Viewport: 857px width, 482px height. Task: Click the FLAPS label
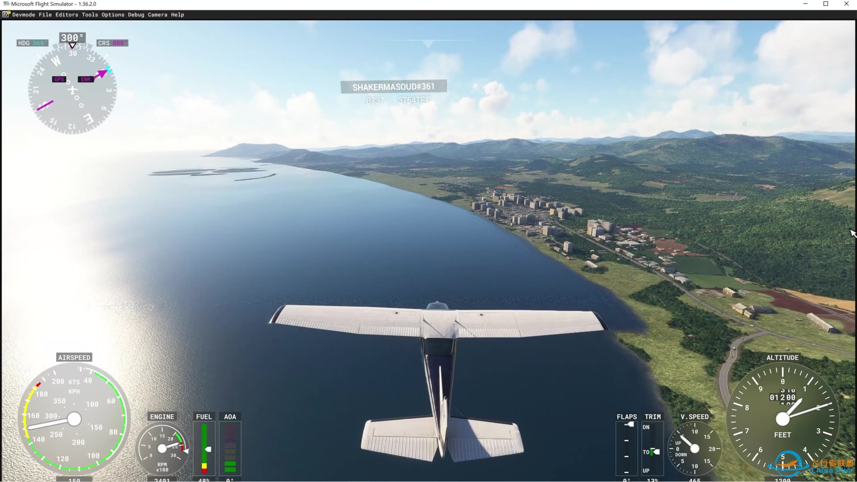pyautogui.click(x=627, y=416)
